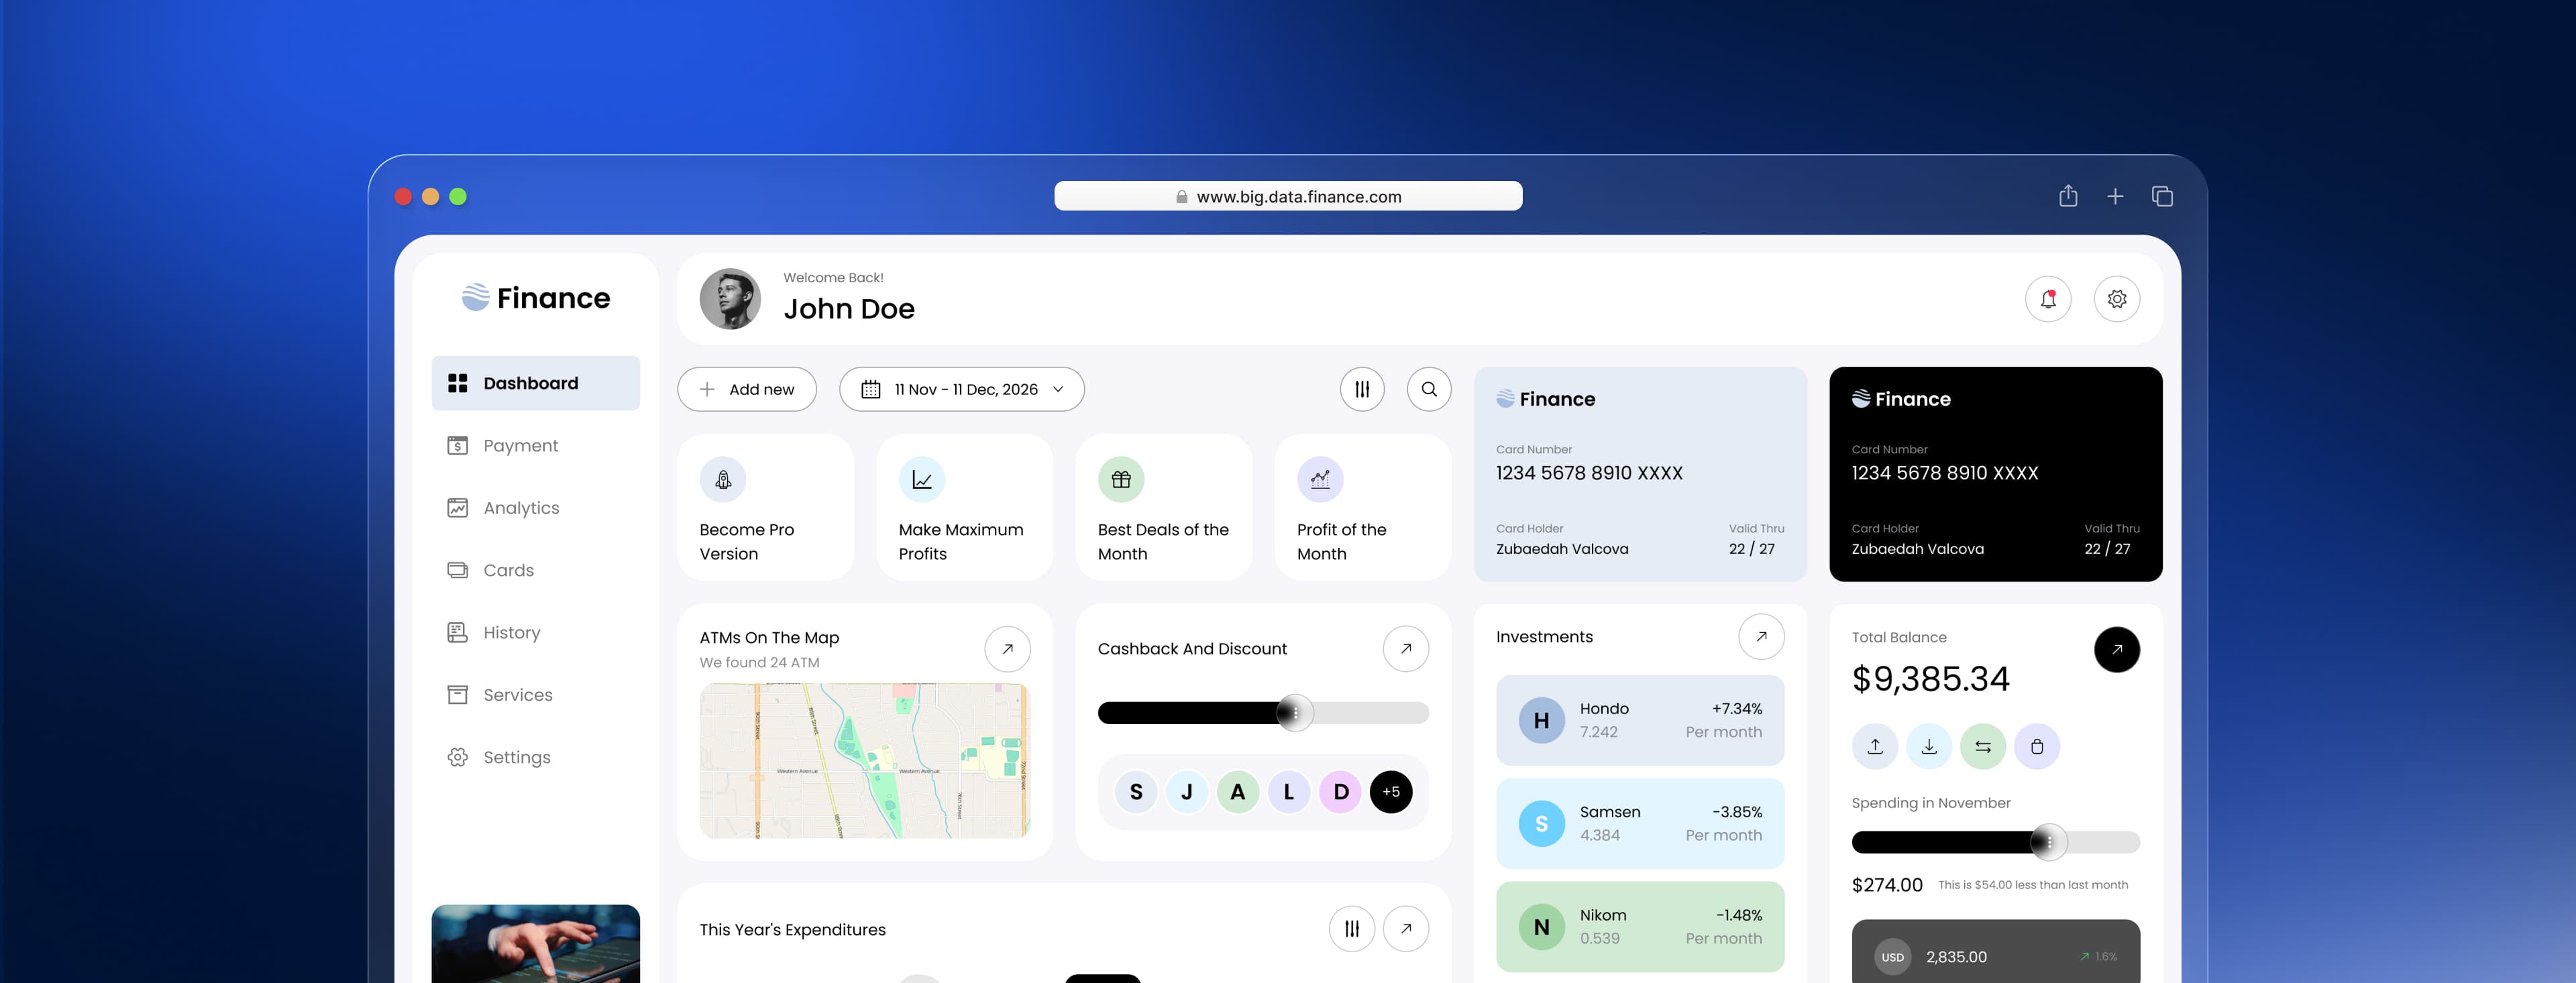Open the ATMs On The Map arrow
Screen dimensions: 2576x983
click(1008, 649)
